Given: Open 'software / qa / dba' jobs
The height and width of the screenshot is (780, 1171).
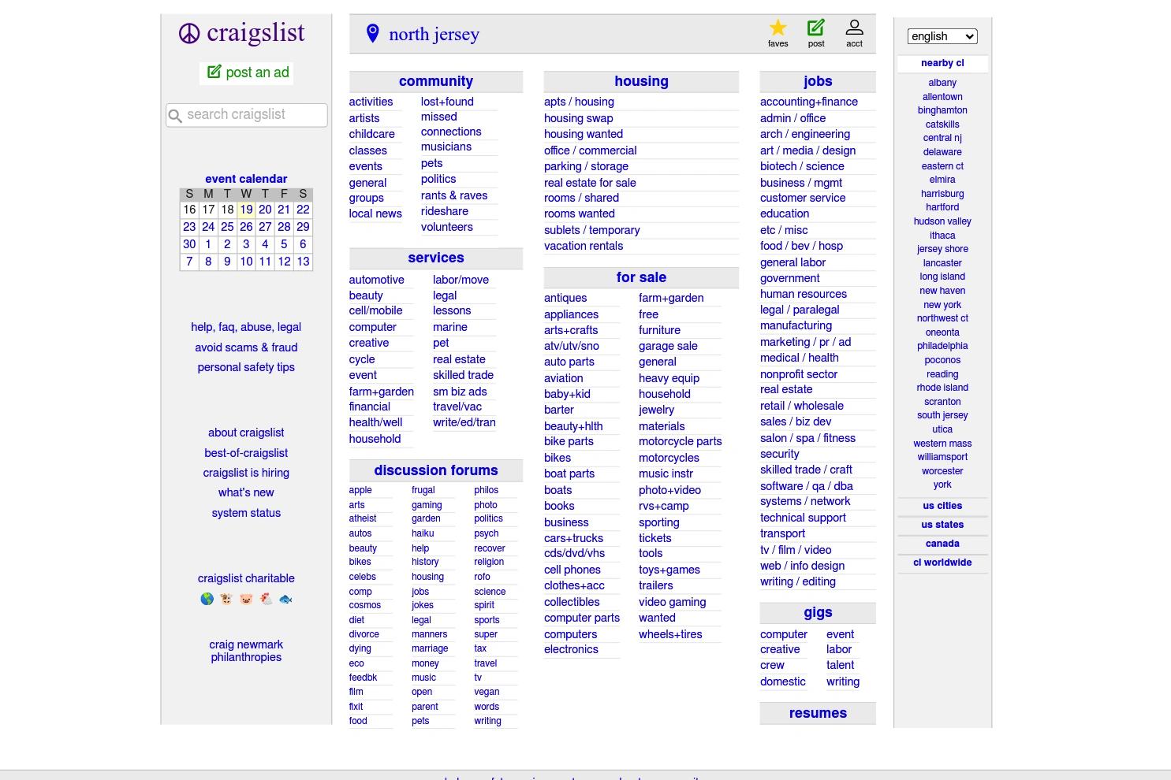Looking at the screenshot, I should (x=807, y=486).
